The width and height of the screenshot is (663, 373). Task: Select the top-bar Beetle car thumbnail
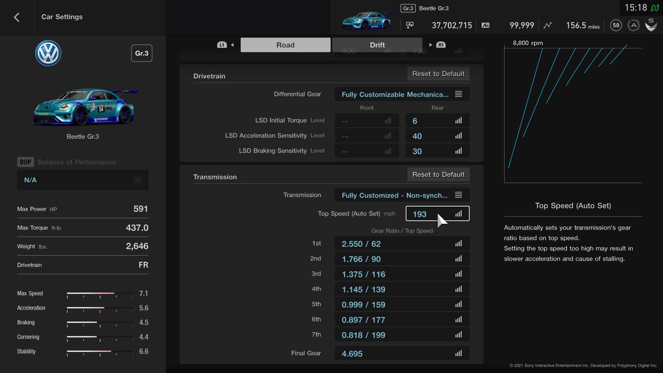(367, 21)
